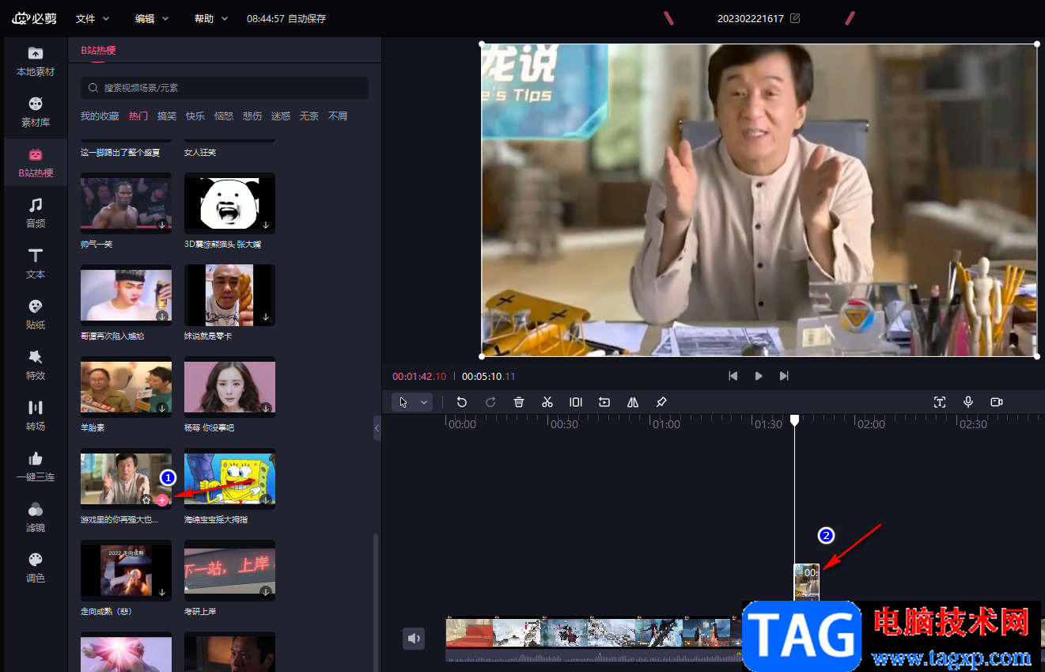
Task: Open the 特效 effects panel
Action: click(x=36, y=366)
